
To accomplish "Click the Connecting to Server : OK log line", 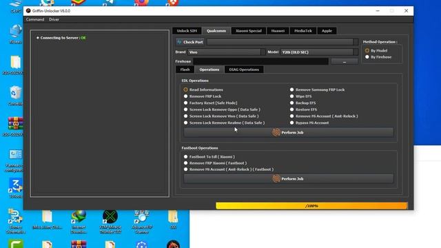I will pos(61,38).
